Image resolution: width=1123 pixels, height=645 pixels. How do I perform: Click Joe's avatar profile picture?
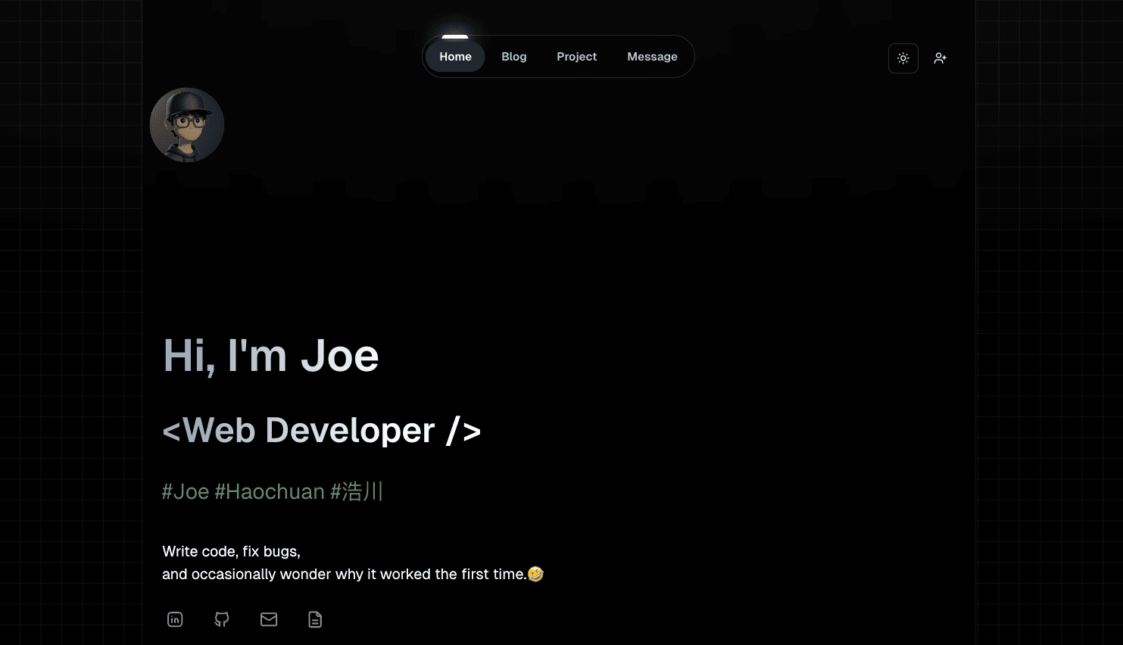click(x=187, y=125)
